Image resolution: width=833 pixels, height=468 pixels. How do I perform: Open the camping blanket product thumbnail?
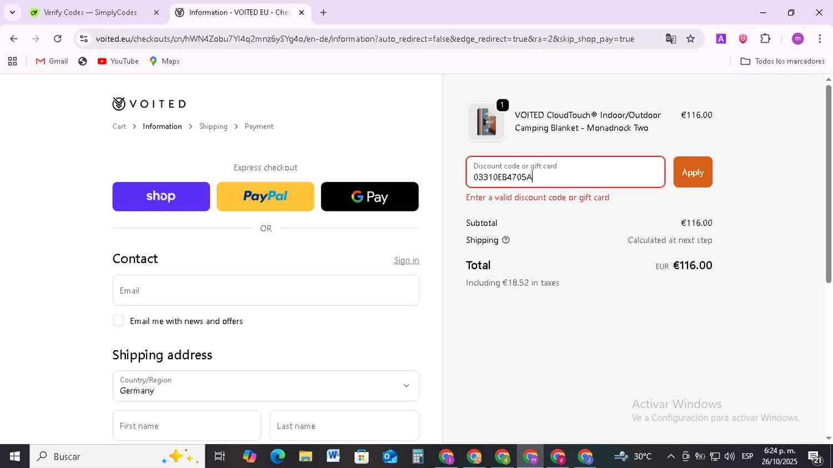tap(486, 122)
